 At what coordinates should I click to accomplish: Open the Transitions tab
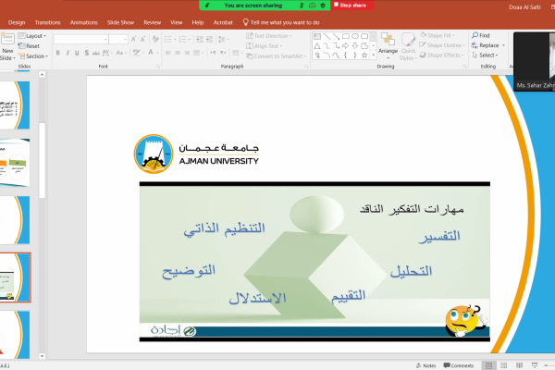48,22
